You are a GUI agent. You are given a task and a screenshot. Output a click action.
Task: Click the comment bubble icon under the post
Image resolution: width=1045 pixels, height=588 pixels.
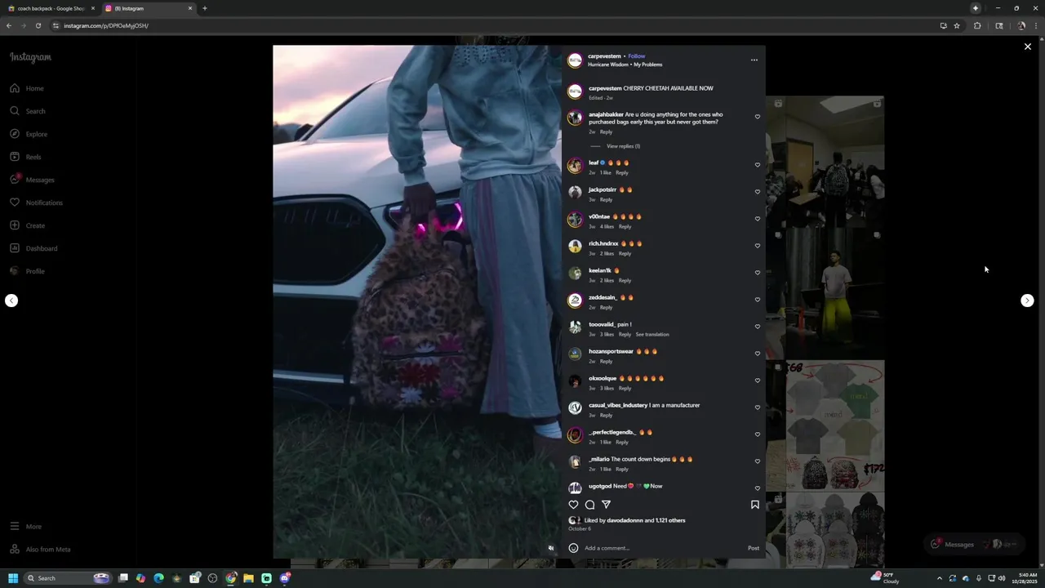pos(589,505)
